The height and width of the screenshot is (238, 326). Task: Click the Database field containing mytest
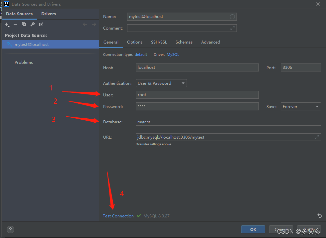coord(228,122)
